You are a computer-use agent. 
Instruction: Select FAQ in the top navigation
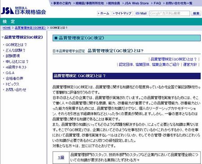(156, 3)
